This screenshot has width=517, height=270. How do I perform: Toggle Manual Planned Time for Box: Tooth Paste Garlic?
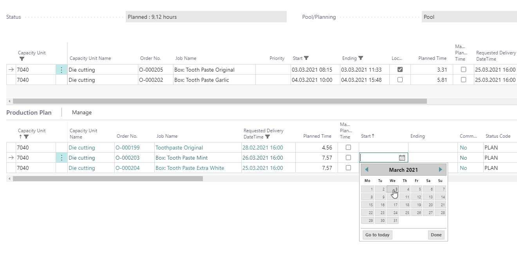pyautogui.click(x=463, y=79)
